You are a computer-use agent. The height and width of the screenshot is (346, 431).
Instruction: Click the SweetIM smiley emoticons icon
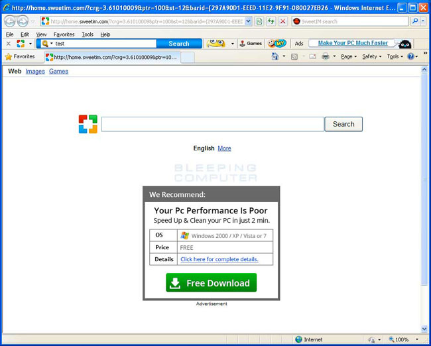coord(215,44)
